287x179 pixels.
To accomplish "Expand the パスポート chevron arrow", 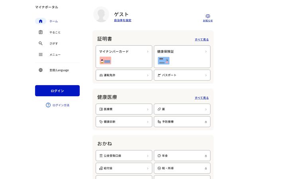I will click(206, 75).
